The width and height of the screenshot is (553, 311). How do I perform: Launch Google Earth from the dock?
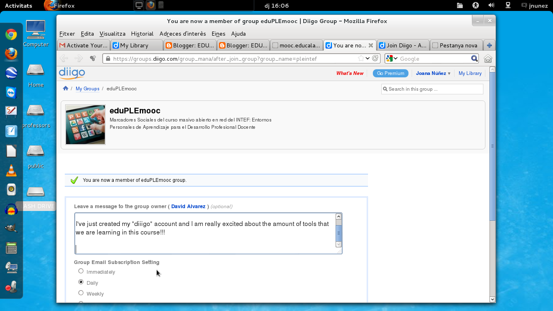(11, 73)
